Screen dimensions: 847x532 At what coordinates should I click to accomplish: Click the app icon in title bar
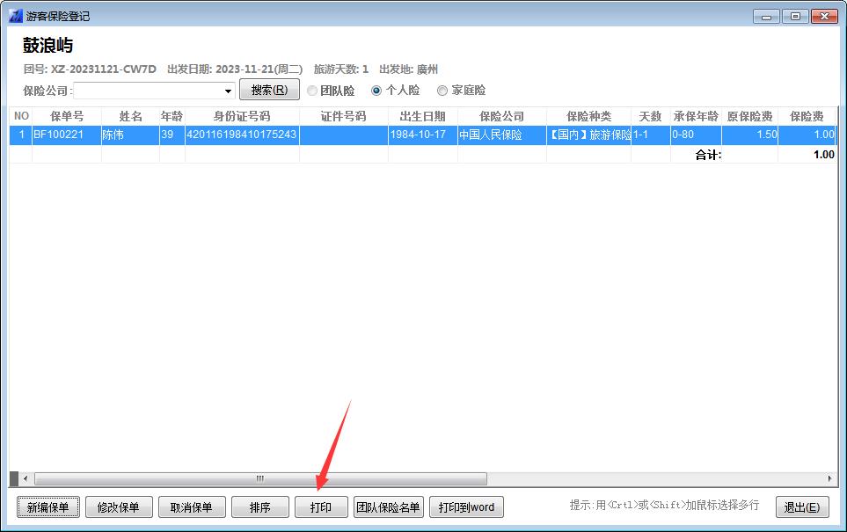point(15,16)
